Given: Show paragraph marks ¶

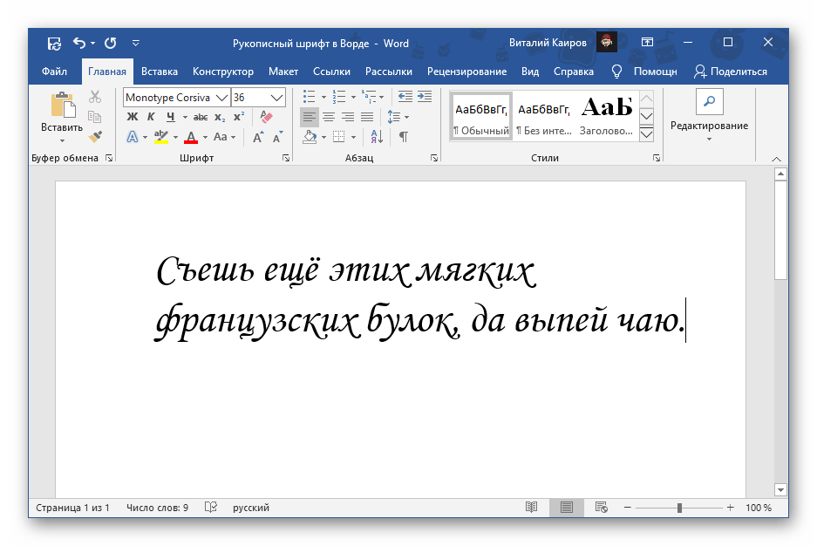Looking at the screenshot, I should point(404,137).
